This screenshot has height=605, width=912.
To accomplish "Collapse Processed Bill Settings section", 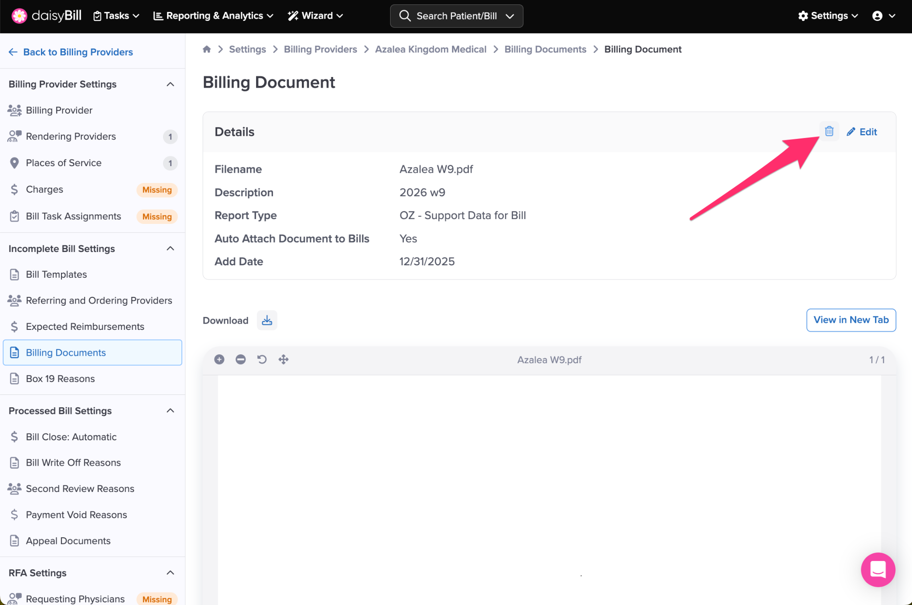I will point(170,410).
